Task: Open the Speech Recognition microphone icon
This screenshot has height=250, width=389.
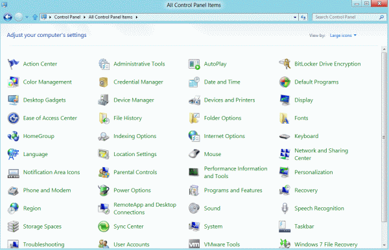Action: [285, 209]
